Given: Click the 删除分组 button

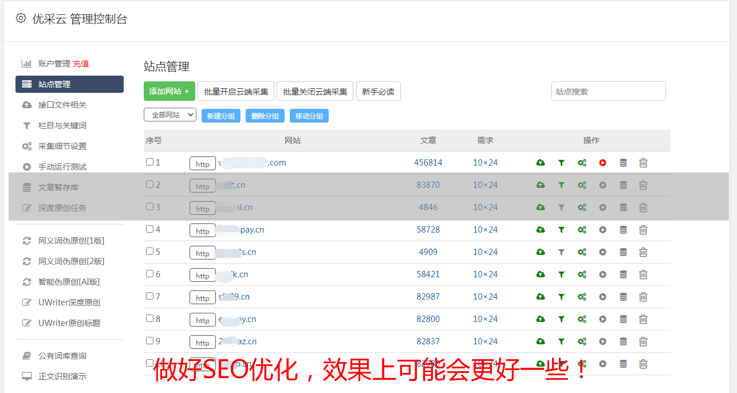Looking at the screenshot, I should tap(265, 116).
